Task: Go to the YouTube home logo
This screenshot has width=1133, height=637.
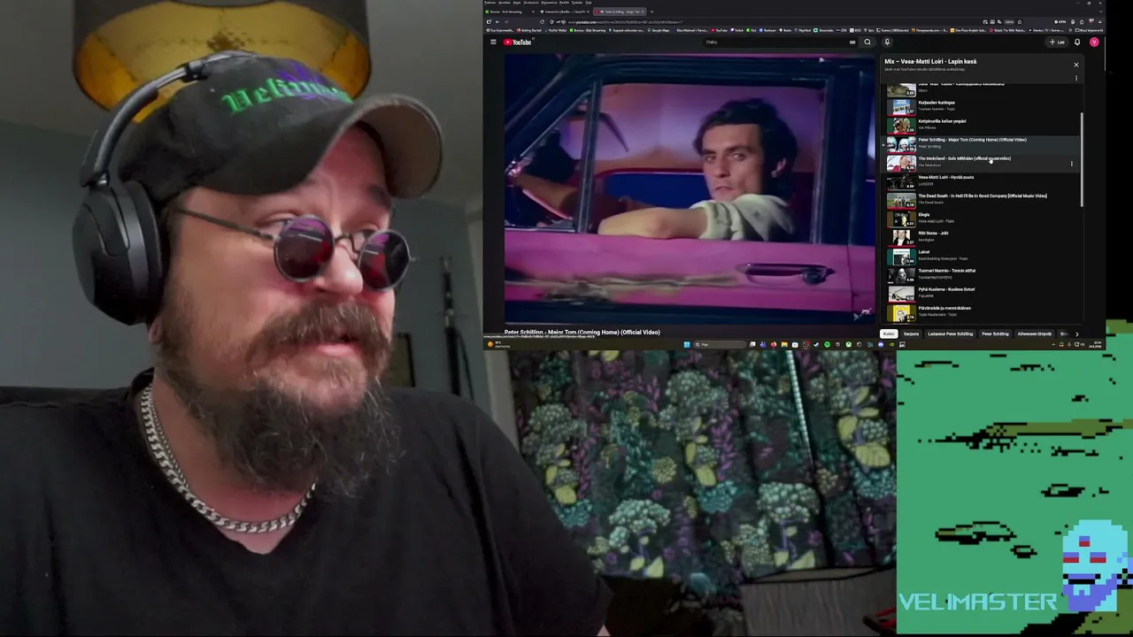Action: coord(518,42)
